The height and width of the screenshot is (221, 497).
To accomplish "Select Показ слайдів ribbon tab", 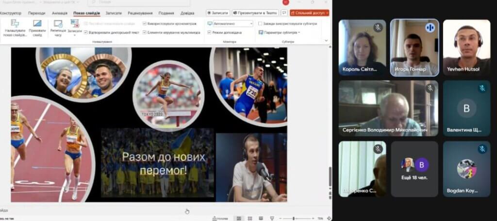I will pos(86,13).
